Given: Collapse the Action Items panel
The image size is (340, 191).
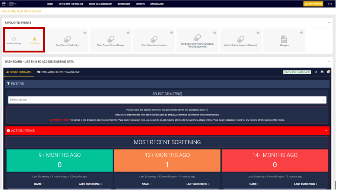Looking at the screenshot, I should (x=326, y=131).
